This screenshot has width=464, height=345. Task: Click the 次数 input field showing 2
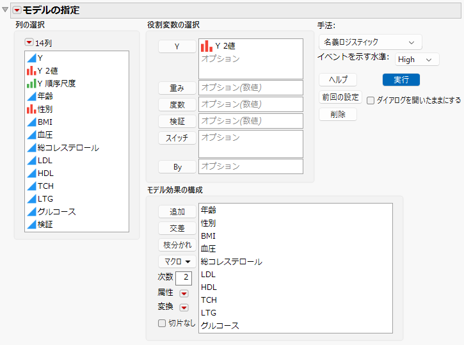[184, 278]
